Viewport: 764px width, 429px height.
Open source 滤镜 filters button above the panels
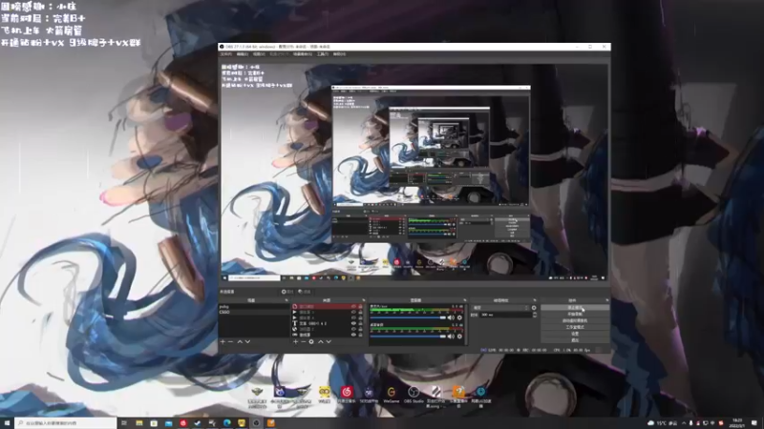(x=305, y=292)
